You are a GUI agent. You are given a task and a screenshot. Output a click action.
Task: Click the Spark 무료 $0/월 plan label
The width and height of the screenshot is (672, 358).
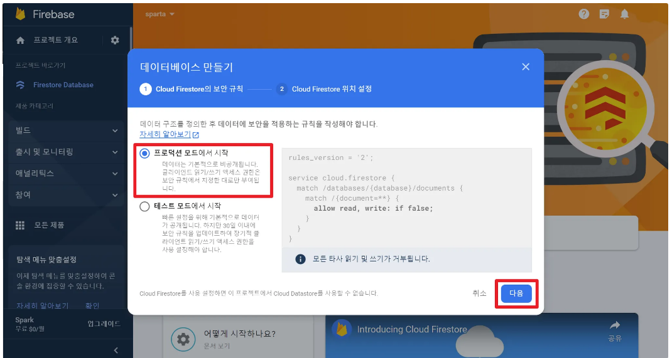pos(30,324)
